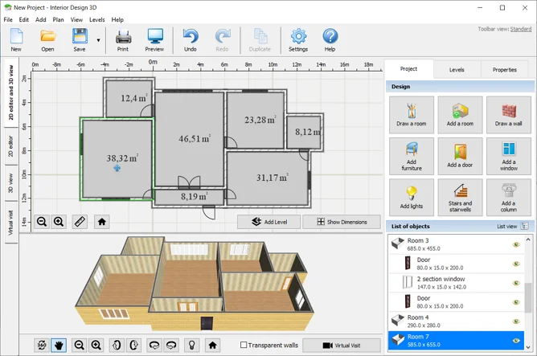Zoom out in the 2D plan editor
This screenshot has width=537, height=356.
pos(42,222)
